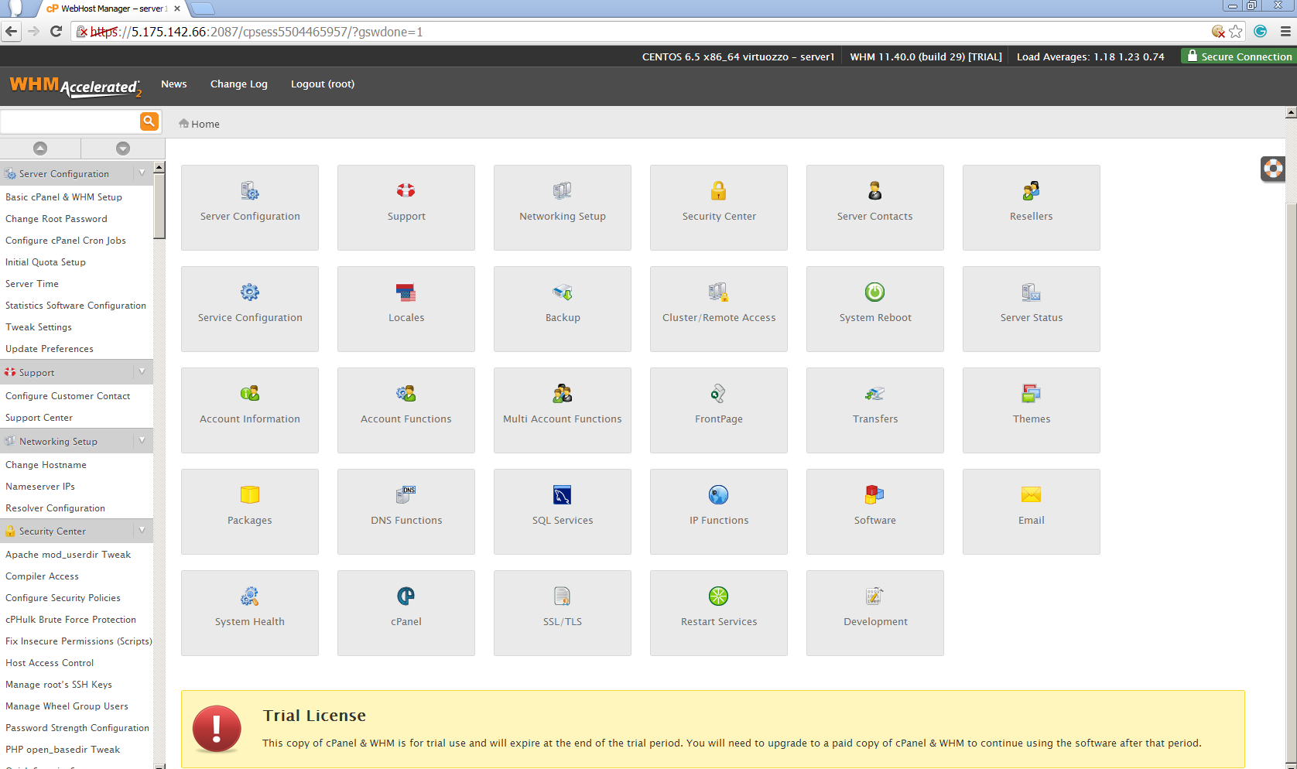Click the Email envelope icon
The width and height of the screenshot is (1297, 769).
pos(1031,495)
